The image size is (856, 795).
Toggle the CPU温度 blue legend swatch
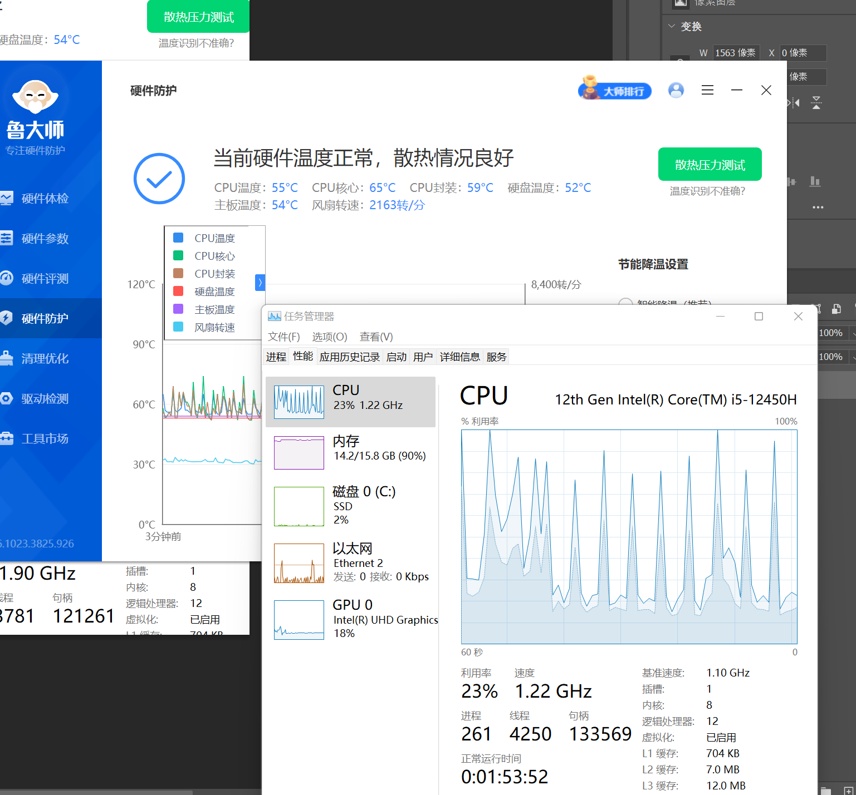[179, 238]
